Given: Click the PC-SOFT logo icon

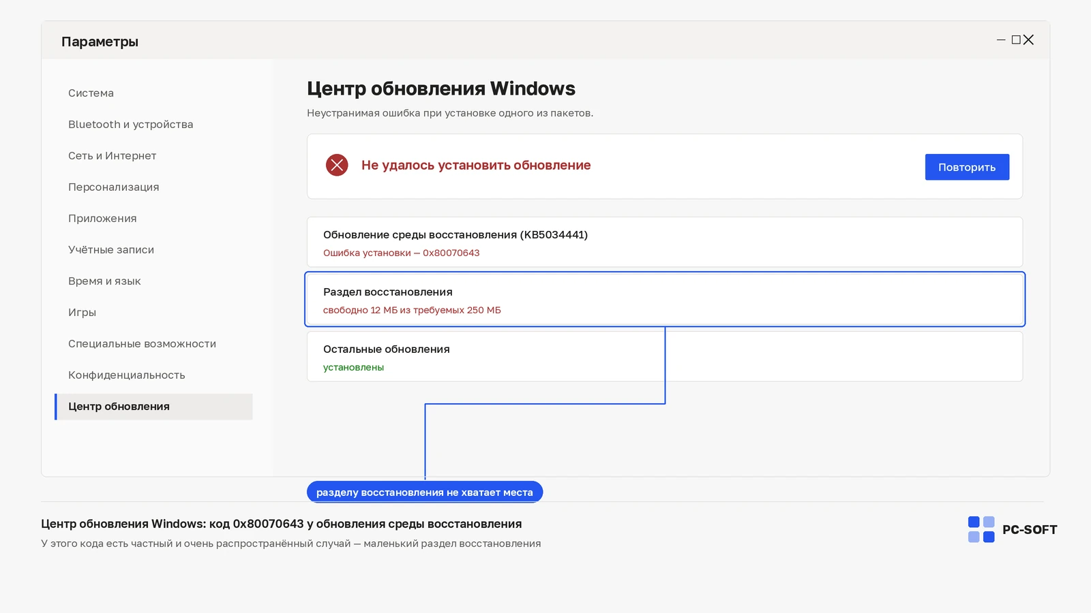Looking at the screenshot, I should click(x=981, y=529).
